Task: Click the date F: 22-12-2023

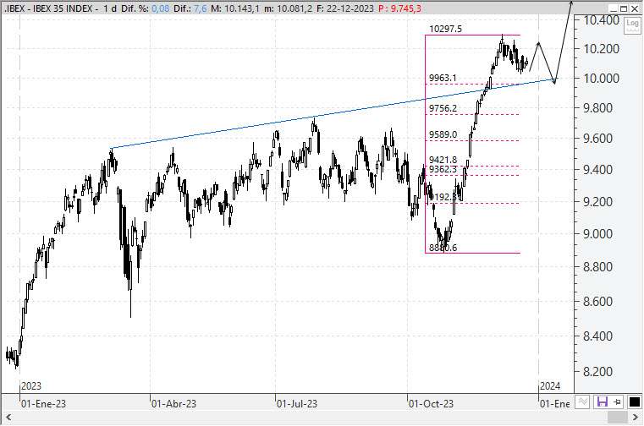Action: (345, 8)
